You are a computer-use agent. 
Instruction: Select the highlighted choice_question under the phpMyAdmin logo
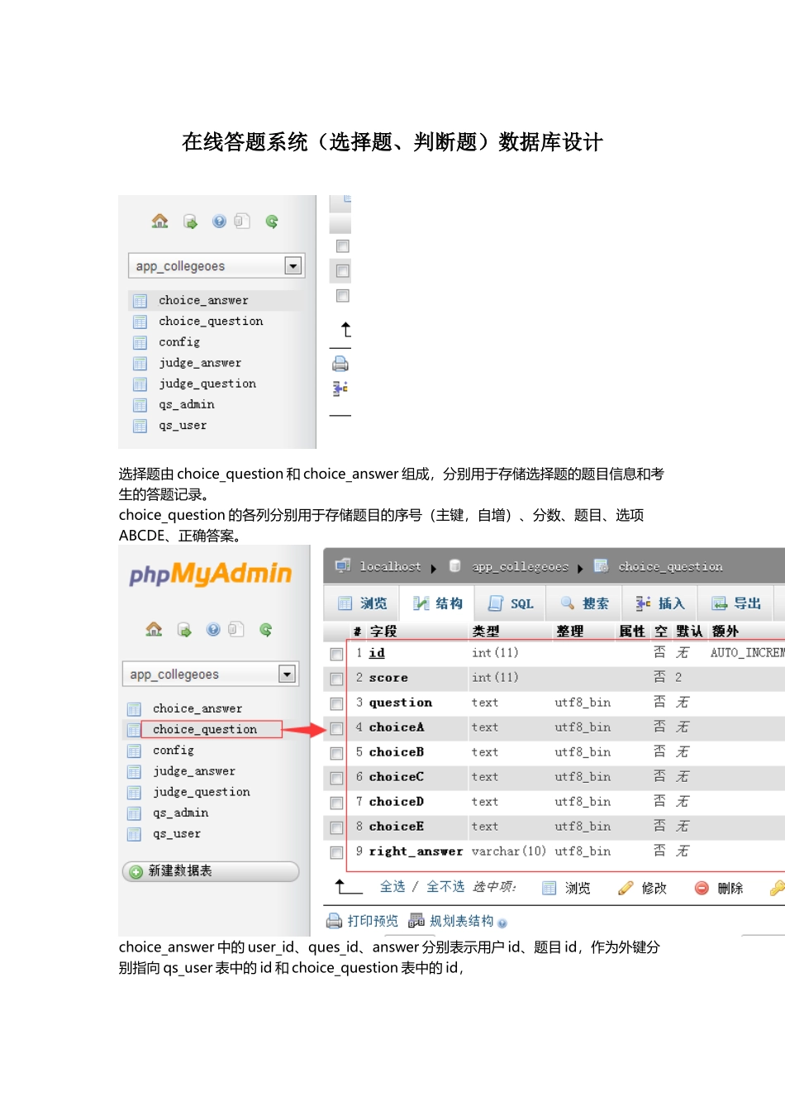(205, 730)
